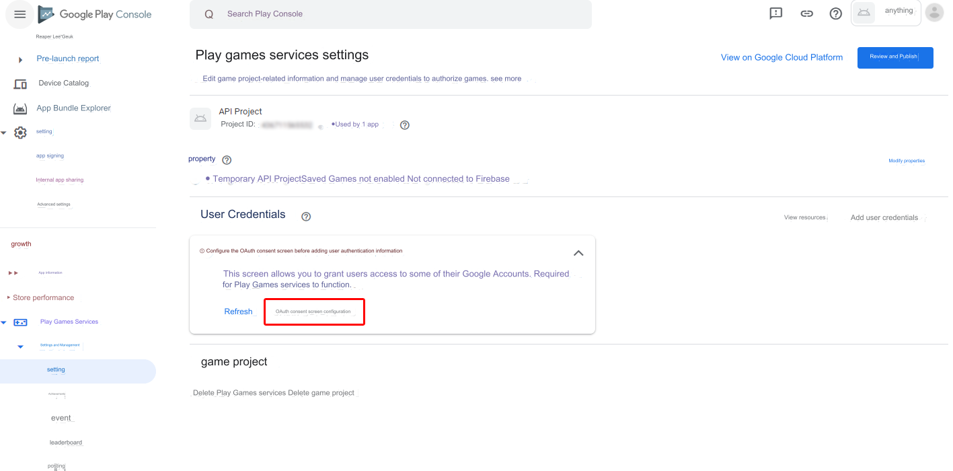
Task: Click help icon next to property
Action: click(x=227, y=160)
